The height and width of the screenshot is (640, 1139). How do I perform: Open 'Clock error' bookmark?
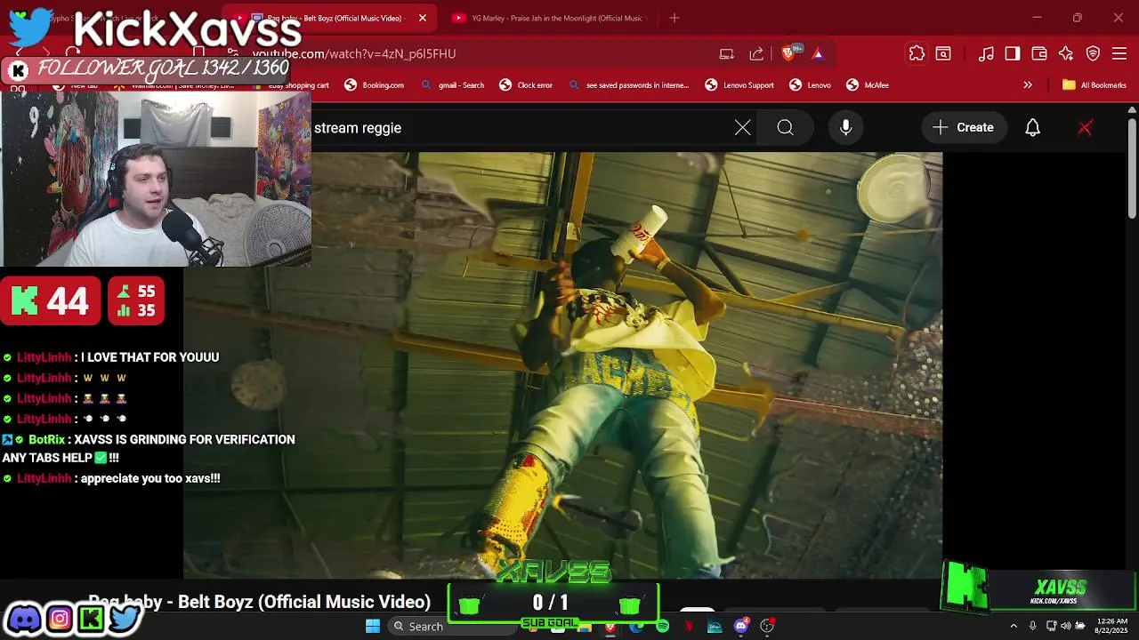pos(525,85)
